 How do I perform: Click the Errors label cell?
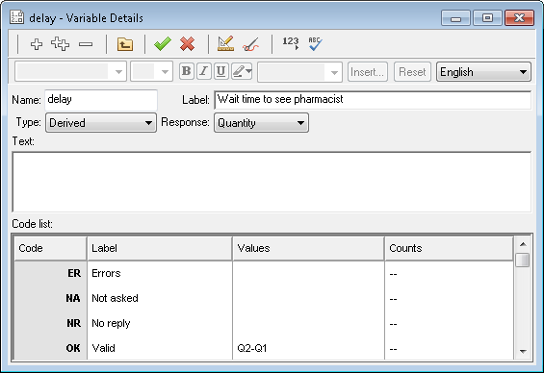pos(160,273)
